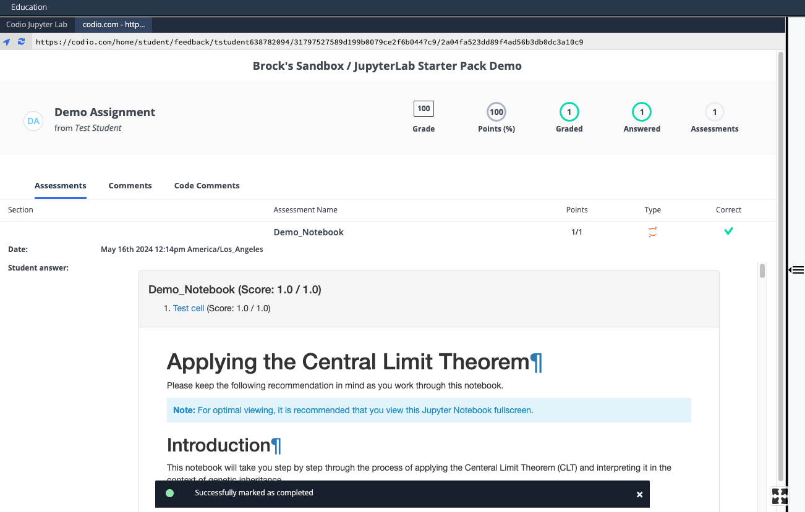Open the Code Comments tab
The image size is (805, 512).
pyautogui.click(x=207, y=185)
